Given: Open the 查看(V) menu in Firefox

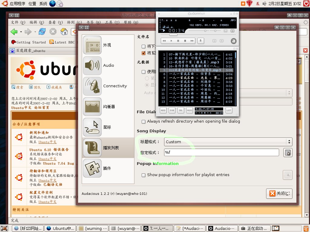Looking at the screenshot, I should (56, 22).
